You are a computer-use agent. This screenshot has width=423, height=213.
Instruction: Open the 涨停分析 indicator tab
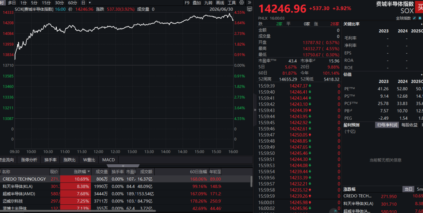click(29, 160)
